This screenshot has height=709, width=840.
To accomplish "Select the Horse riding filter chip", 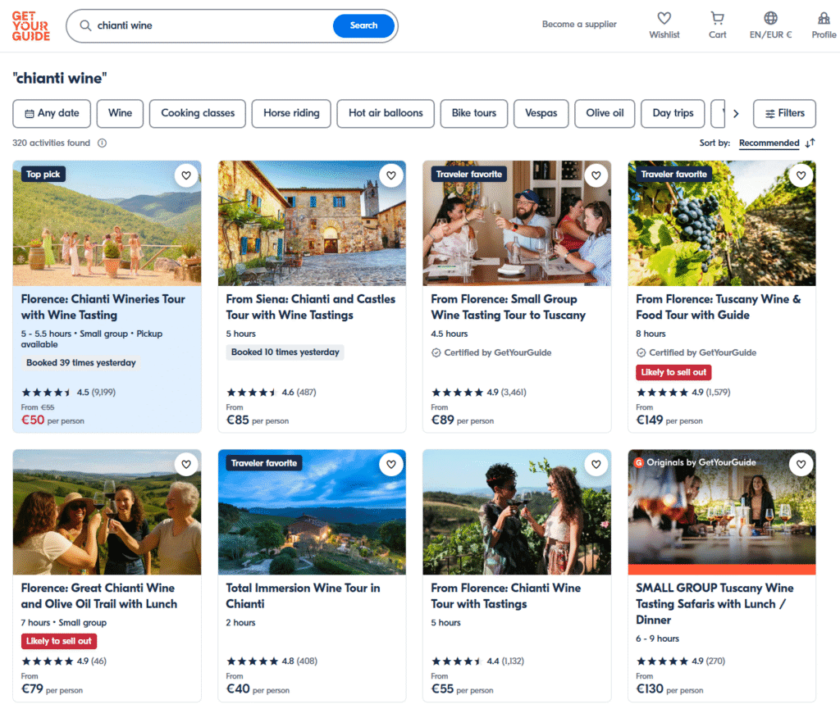I will [x=291, y=113].
